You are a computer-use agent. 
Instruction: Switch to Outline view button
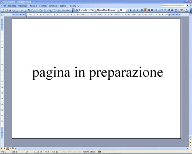10,148
